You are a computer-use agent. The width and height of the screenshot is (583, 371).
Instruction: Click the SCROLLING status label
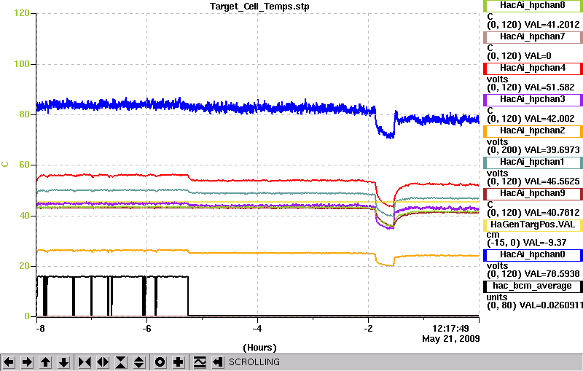[x=254, y=362]
